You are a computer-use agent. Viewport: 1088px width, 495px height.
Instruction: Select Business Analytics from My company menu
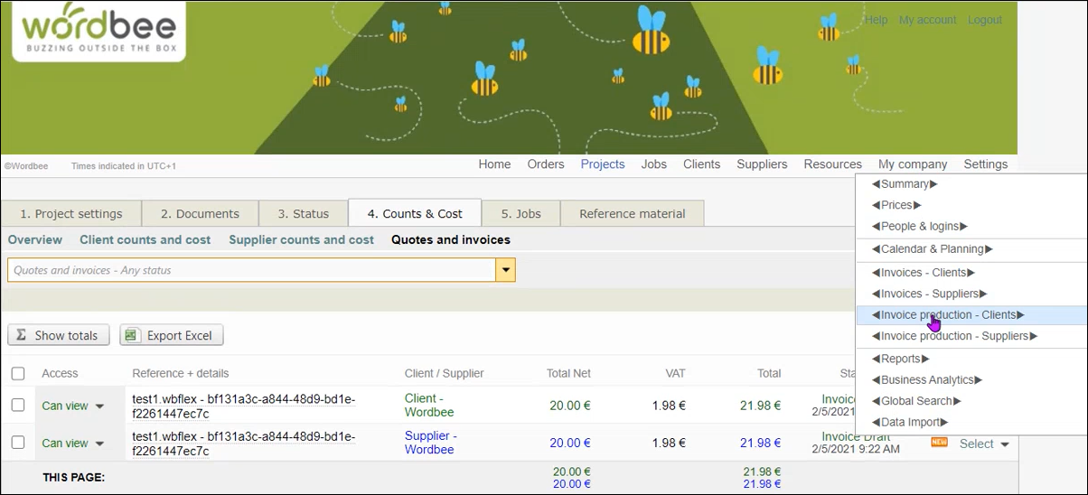927,380
